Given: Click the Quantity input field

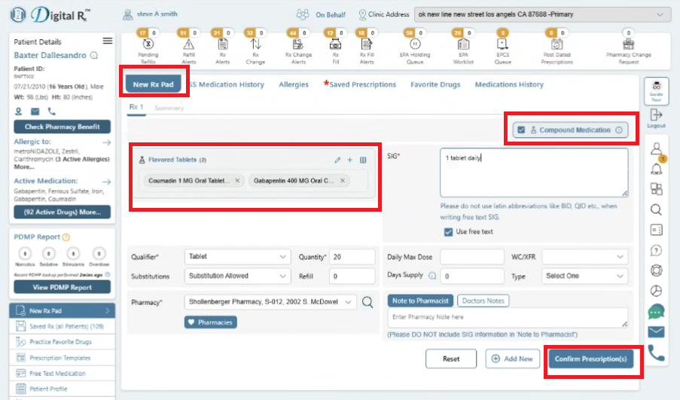Looking at the screenshot, I should pyautogui.click(x=352, y=257).
